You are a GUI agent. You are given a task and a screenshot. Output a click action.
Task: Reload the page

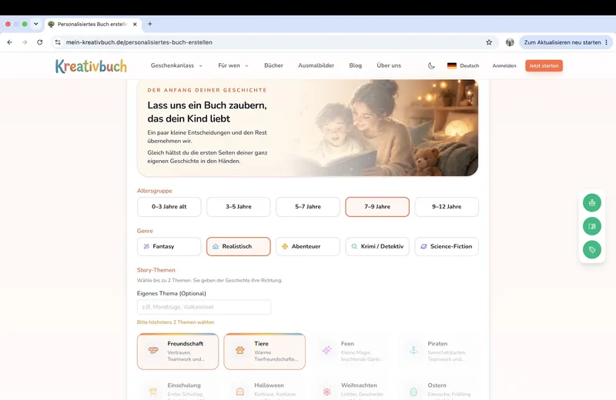[40, 42]
